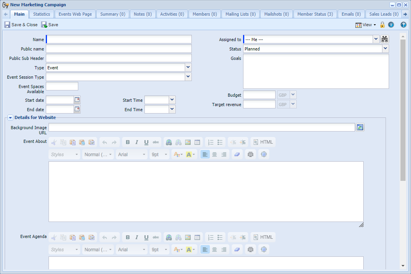The width and height of the screenshot is (411, 274).
Task: Expand the Start Time dropdown
Action: (172, 100)
